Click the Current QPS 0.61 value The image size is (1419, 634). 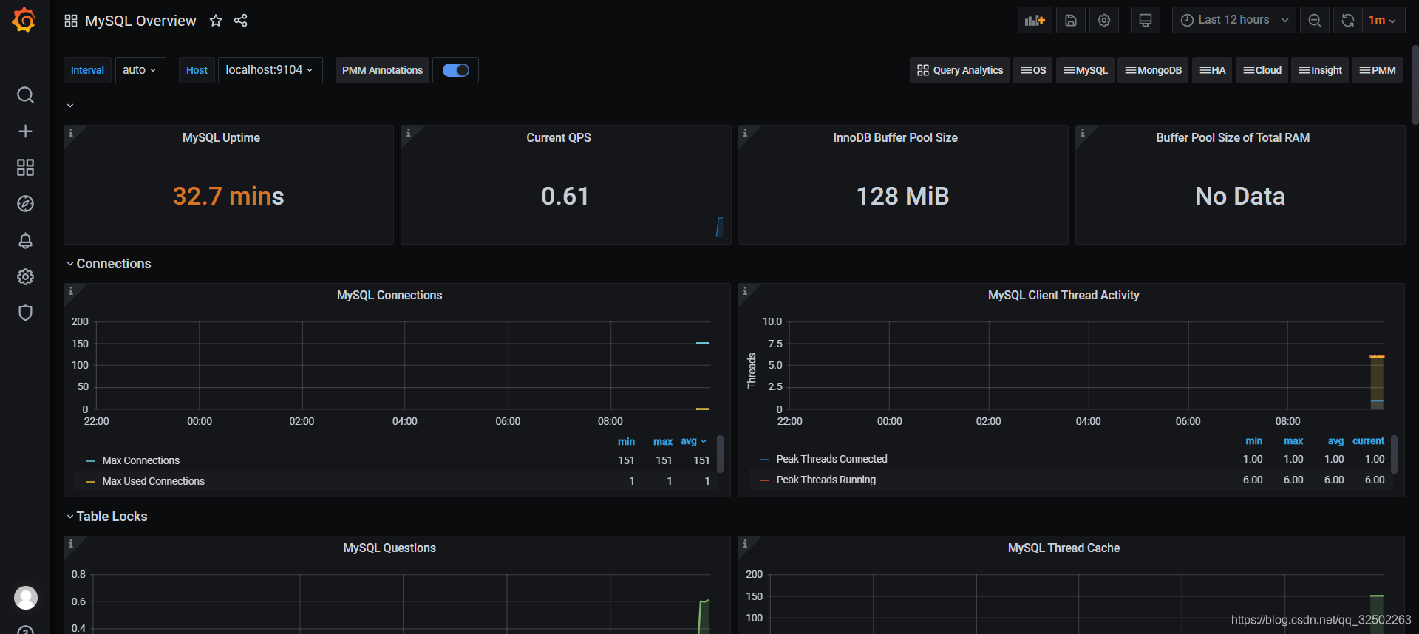coord(565,196)
